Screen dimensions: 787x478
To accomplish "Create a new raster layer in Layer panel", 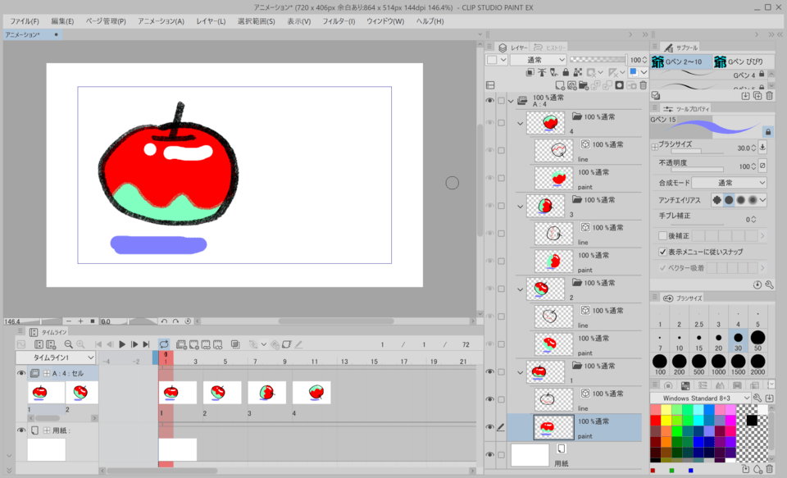I will [560, 86].
